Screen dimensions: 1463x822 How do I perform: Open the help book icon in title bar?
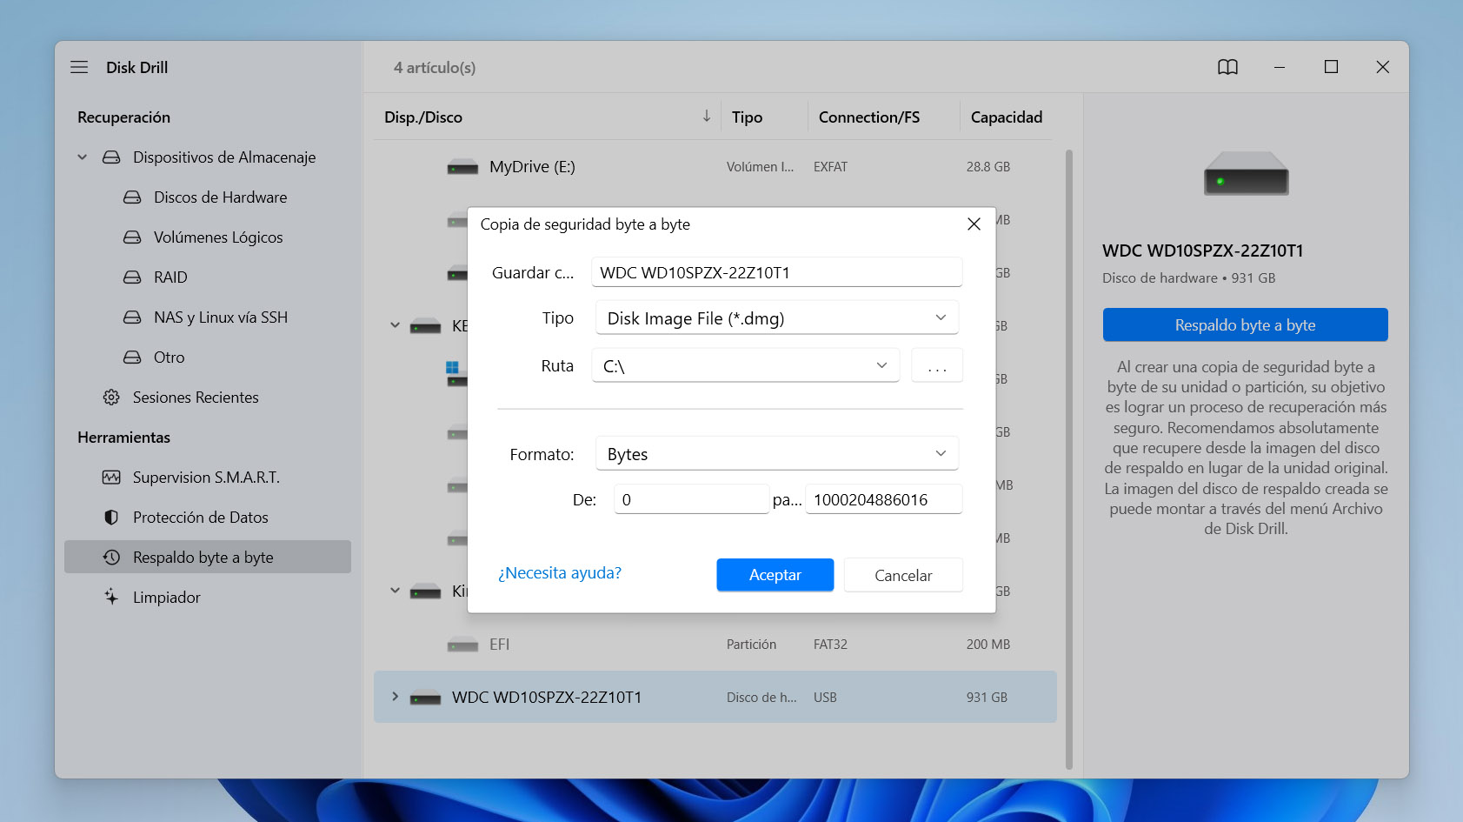pos(1227,67)
